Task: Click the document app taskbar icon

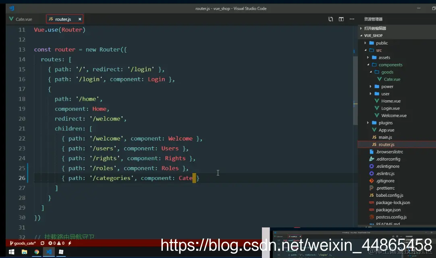Action: pyautogui.click(x=61, y=252)
